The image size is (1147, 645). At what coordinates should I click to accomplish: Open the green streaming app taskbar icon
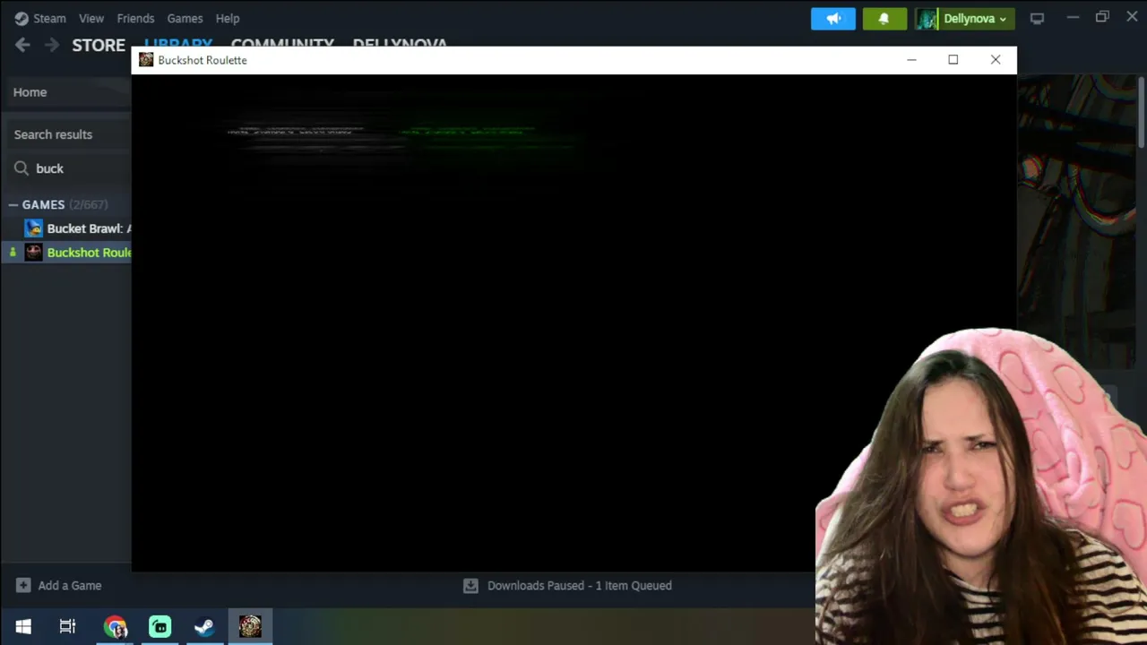coord(160,626)
